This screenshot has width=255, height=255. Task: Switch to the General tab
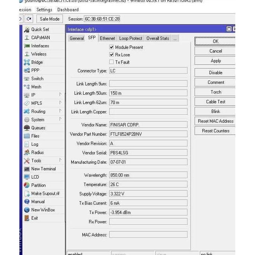click(76, 38)
